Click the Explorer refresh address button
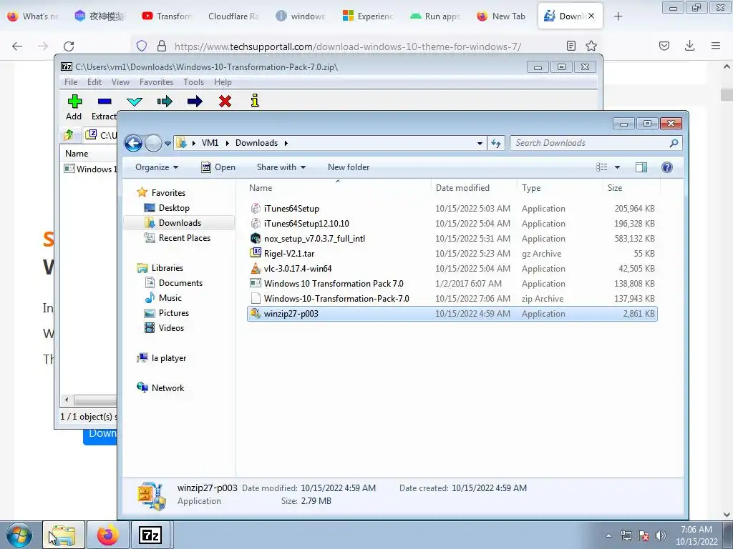The height and width of the screenshot is (549, 733). coord(496,143)
